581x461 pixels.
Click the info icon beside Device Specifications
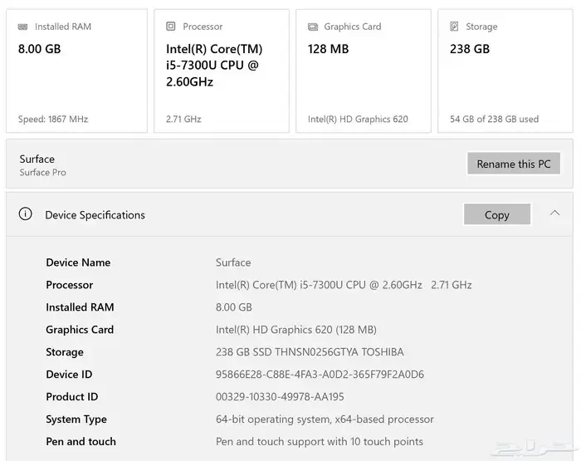tap(26, 214)
